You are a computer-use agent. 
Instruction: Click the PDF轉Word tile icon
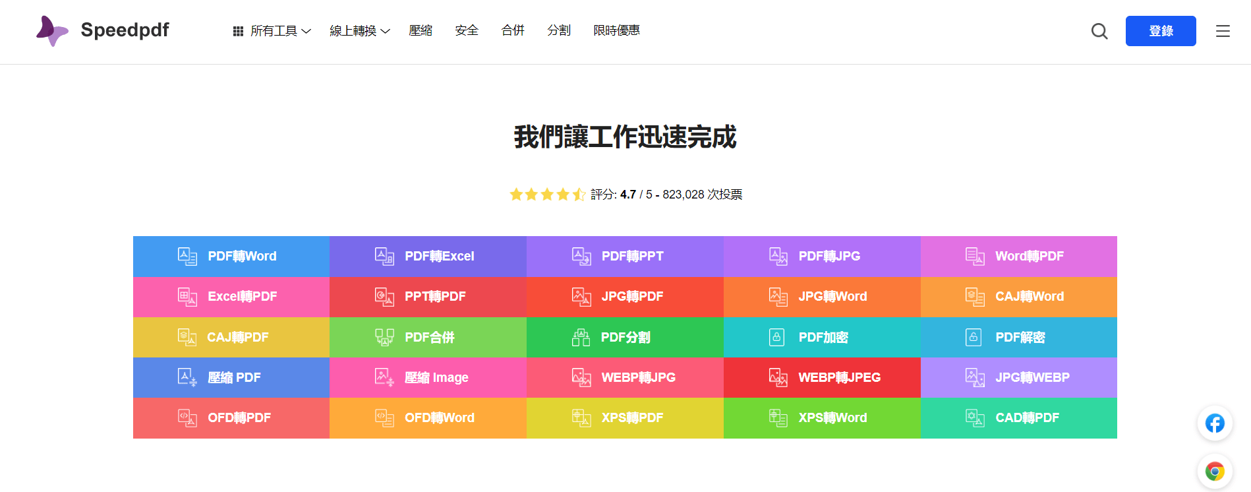(187, 257)
